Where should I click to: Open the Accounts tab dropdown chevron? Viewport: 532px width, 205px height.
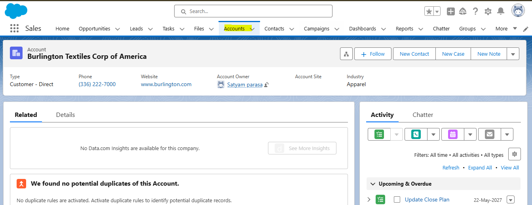click(x=252, y=29)
